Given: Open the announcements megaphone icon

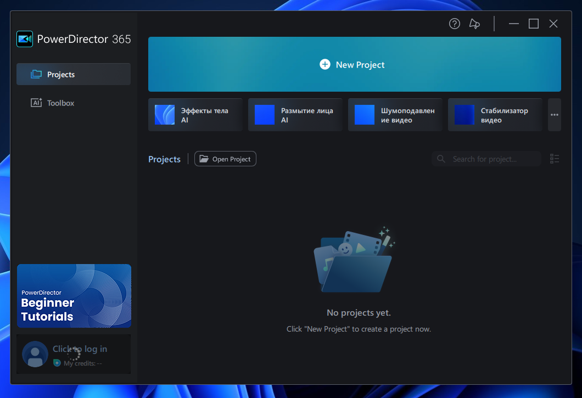Looking at the screenshot, I should [474, 24].
